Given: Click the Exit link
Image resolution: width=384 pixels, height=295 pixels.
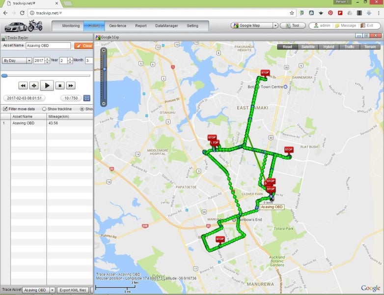Looking at the screenshot, I should (x=367, y=26).
